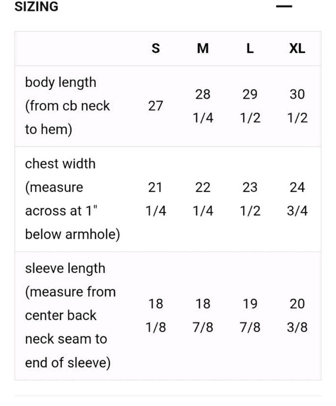This screenshot has height=406, width=336.
Task: Click the sleeve length row label
Action: point(70,315)
